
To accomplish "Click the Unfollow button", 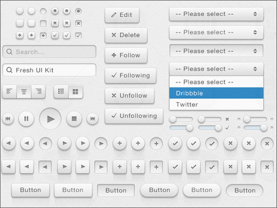I will click(130, 96).
